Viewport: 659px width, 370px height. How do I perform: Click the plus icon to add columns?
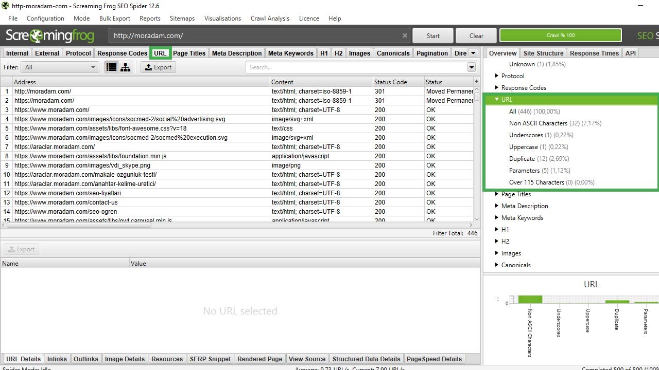click(x=476, y=81)
